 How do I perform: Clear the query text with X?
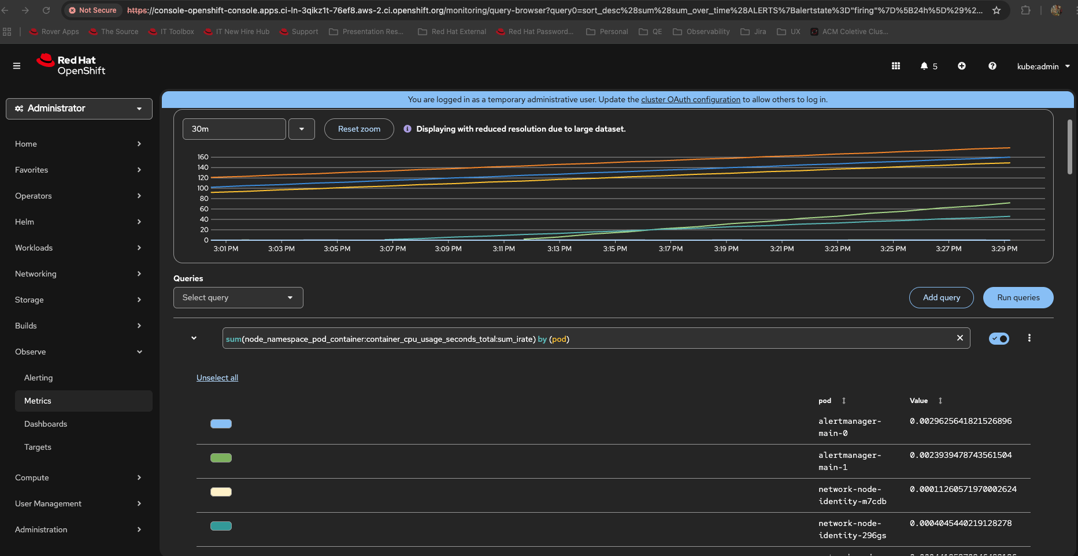(960, 338)
